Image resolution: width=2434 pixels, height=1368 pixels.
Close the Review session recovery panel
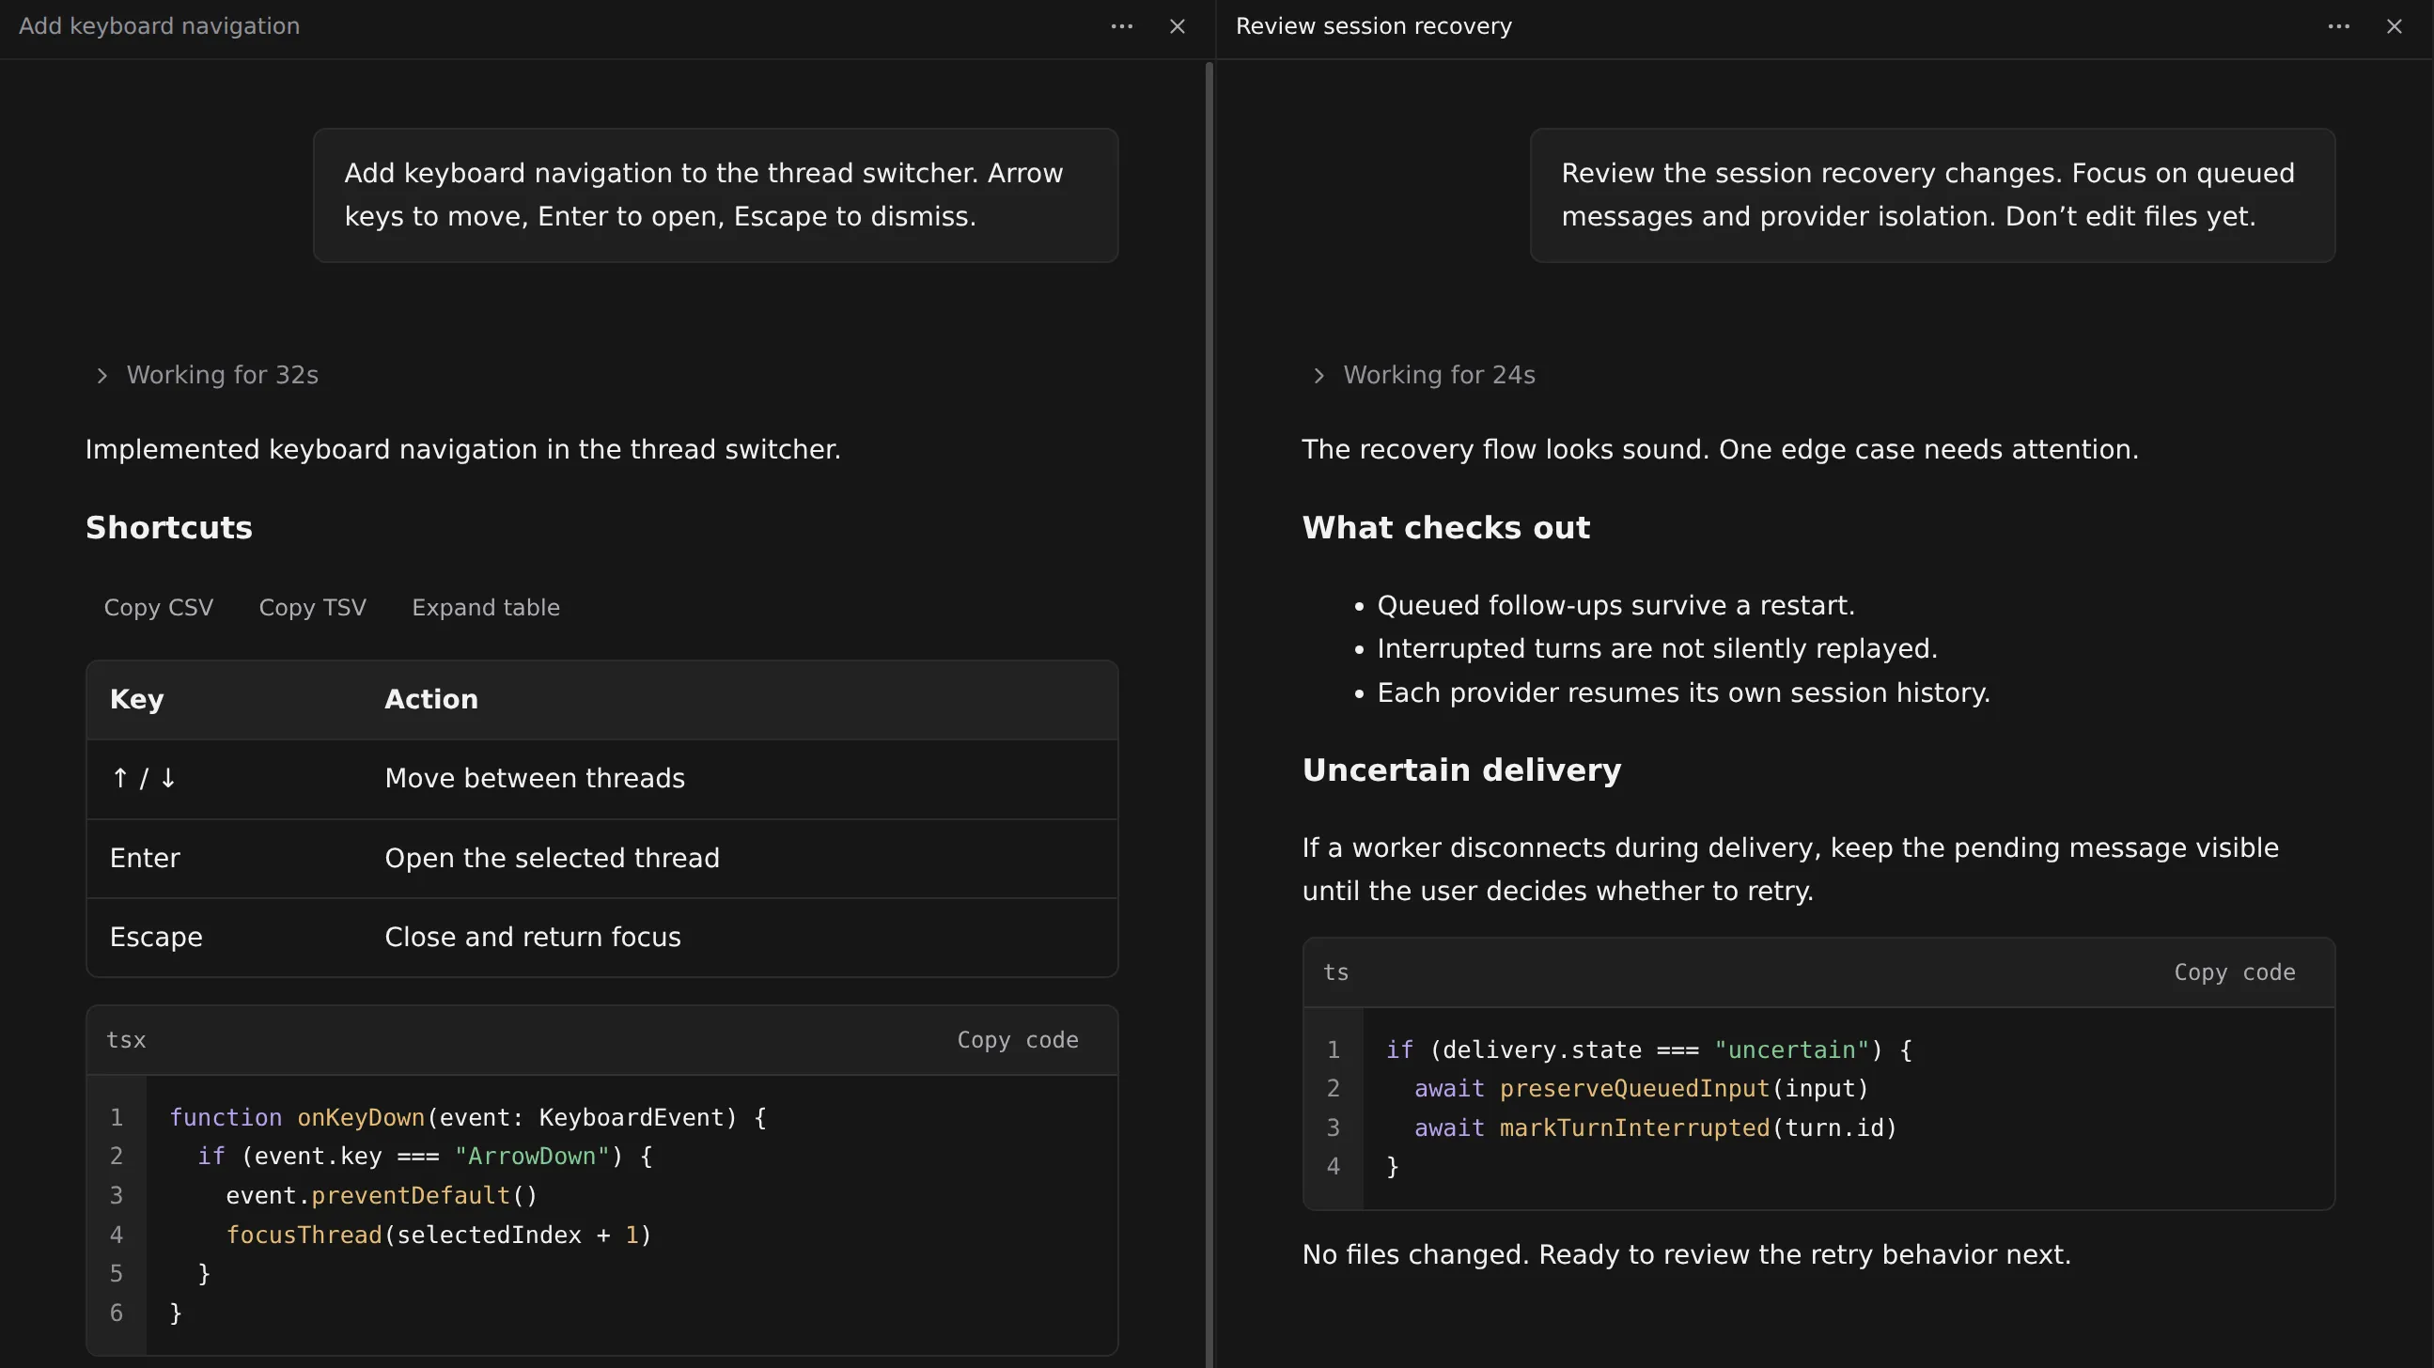point(2394,26)
